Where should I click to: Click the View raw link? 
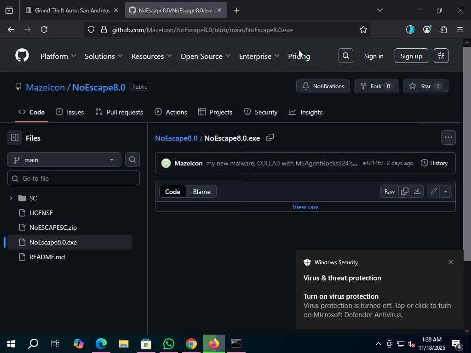click(305, 207)
